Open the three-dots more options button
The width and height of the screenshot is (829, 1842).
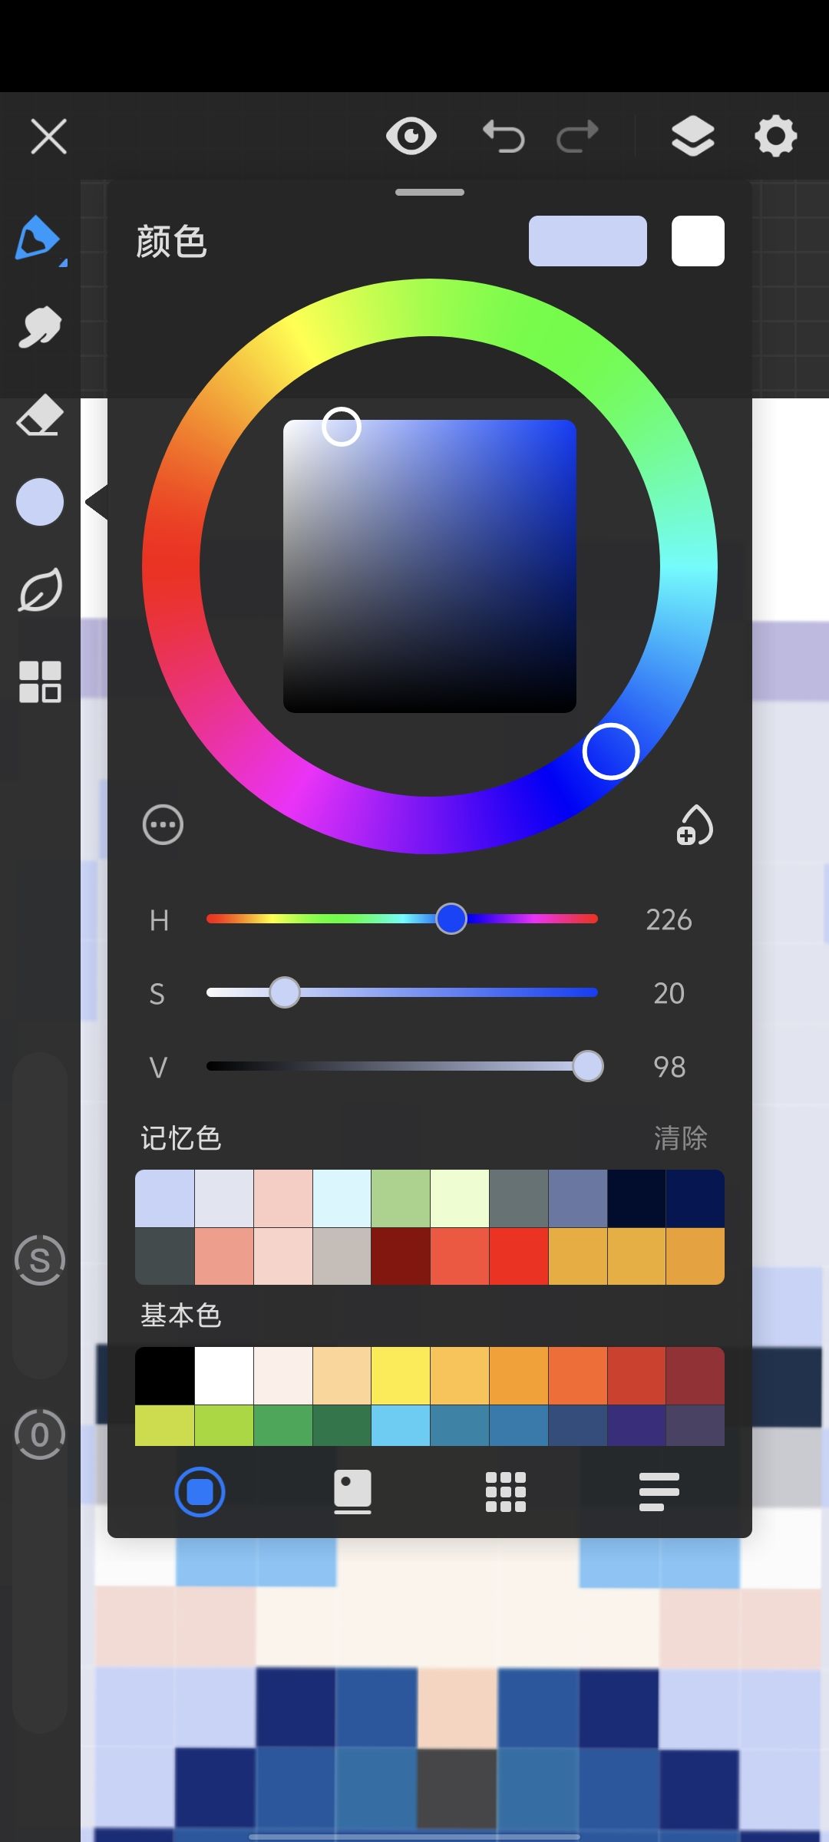tap(163, 825)
